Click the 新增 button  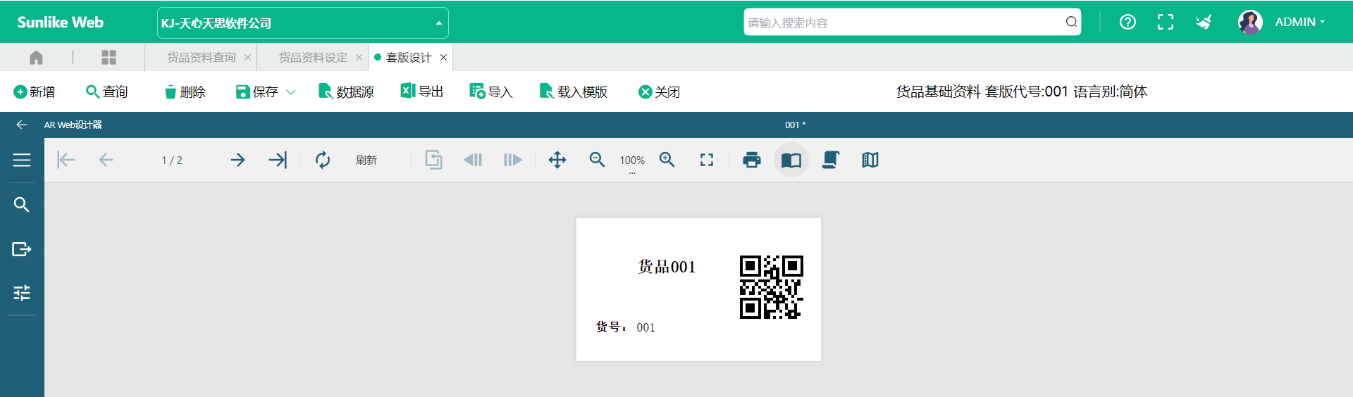pos(35,92)
